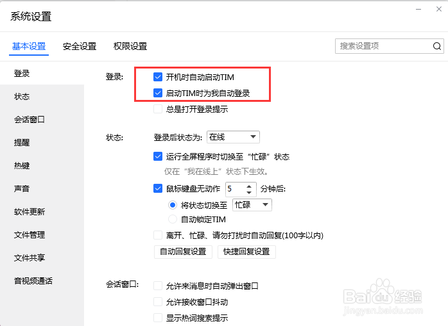Enable 总是打开登录提示 checkbox
This screenshot has width=448, height=326.
click(x=158, y=109)
